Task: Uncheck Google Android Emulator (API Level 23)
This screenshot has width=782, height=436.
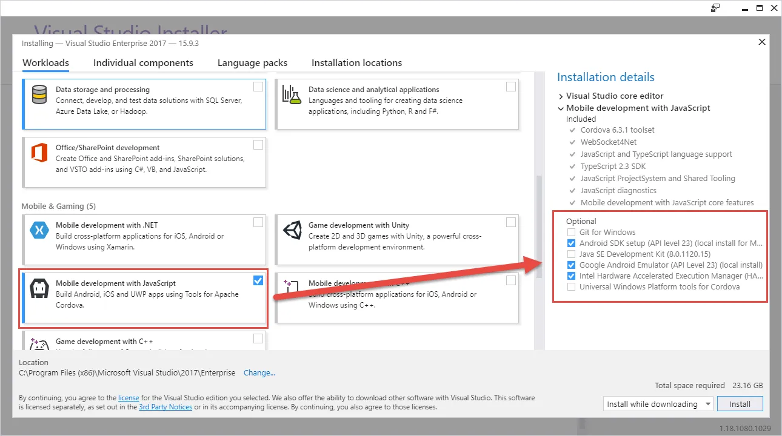Action: pos(571,265)
